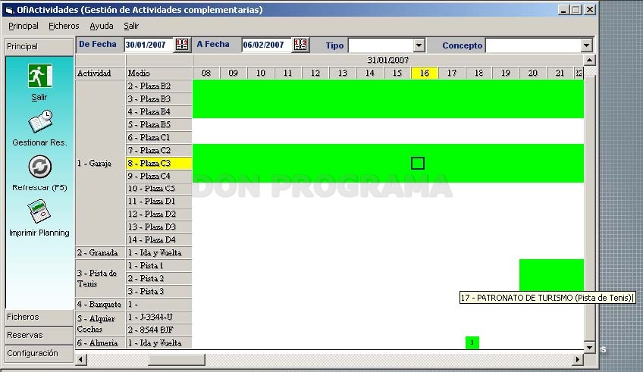Screen dimensions: 643x372
Task: Expand the Tipo dropdown arrow
Action: 419,45
